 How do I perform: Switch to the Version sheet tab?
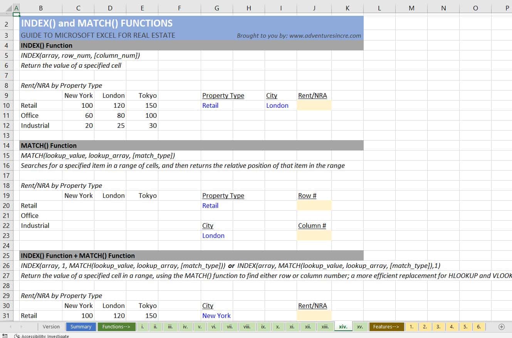click(x=51, y=326)
